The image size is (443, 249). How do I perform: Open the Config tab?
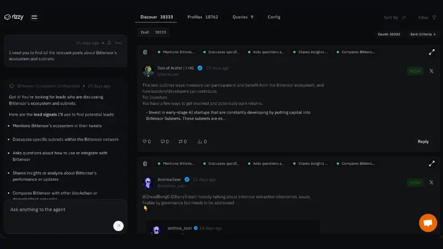click(x=274, y=17)
